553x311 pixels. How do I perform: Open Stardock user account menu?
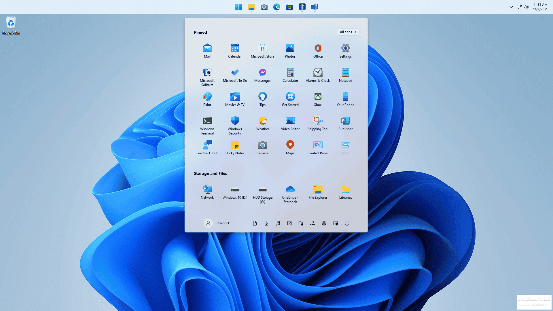217,223
